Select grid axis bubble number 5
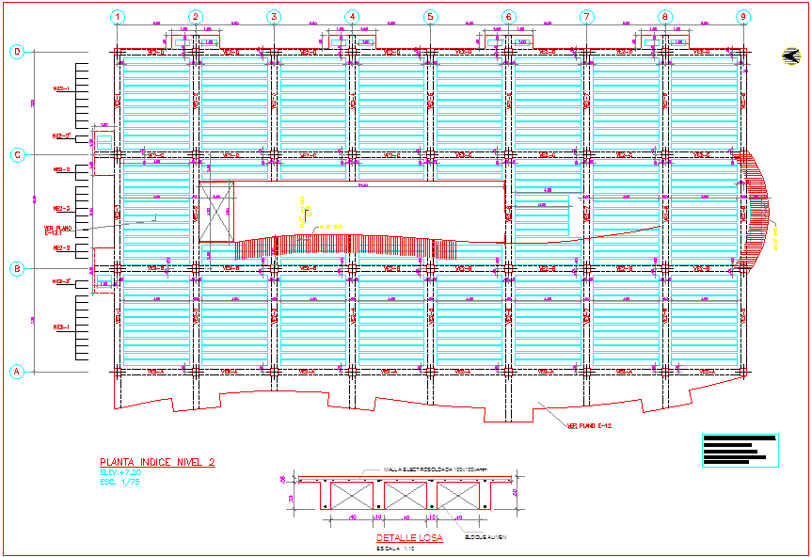Image resolution: width=812 pixels, height=557 pixels. tap(430, 17)
